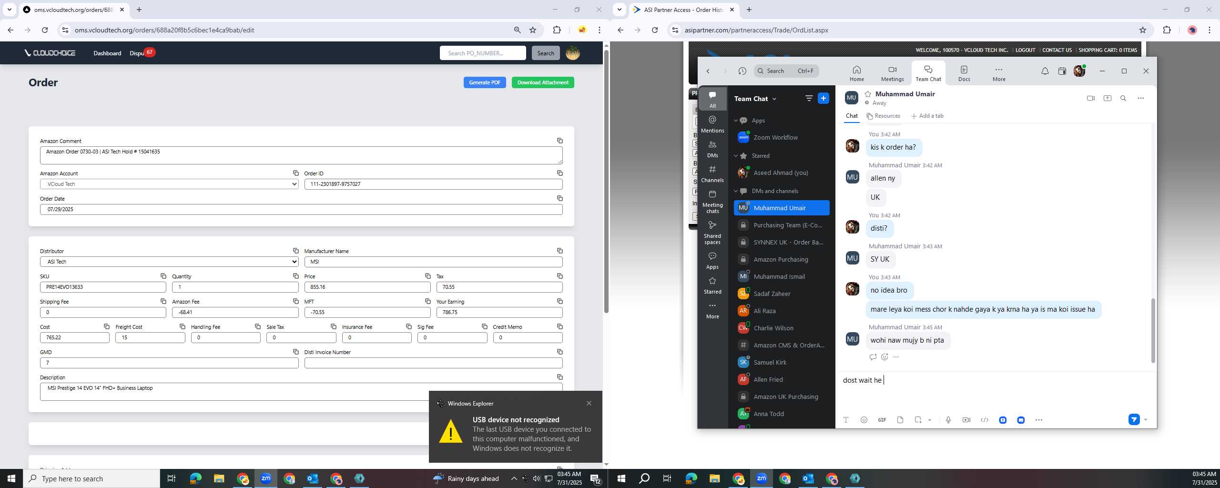Open Zoom Docs tab
Viewport: 1220px width, 488px height.
[x=964, y=73]
